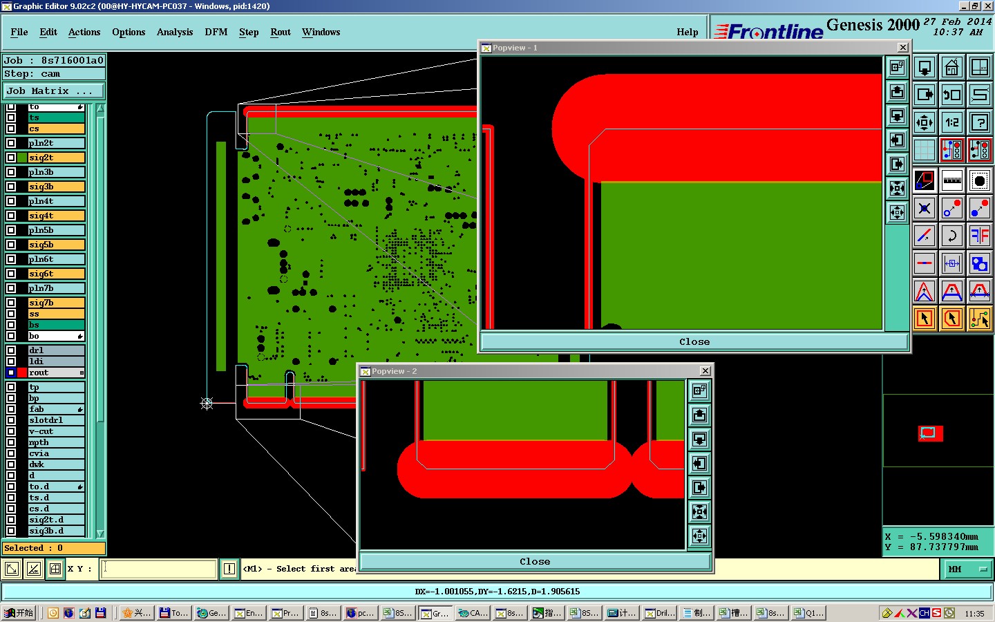Click the dimension resize tool icon

[952, 263]
